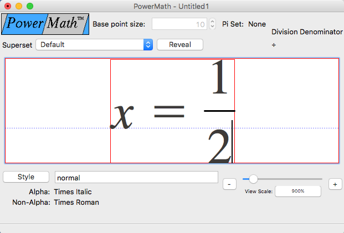Click the italic x in the equation
The height and width of the screenshot is (233, 344).
pos(122,116)
